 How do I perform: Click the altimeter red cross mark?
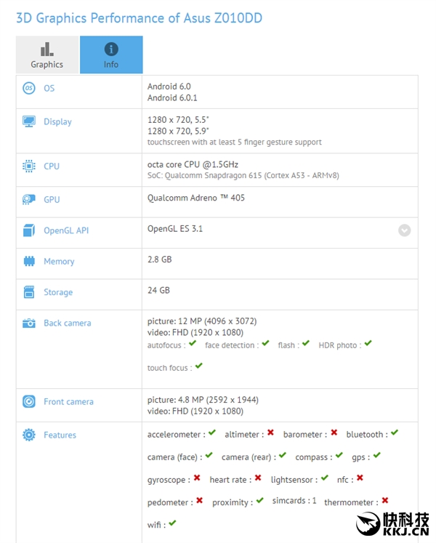click(x=270, y=433)
